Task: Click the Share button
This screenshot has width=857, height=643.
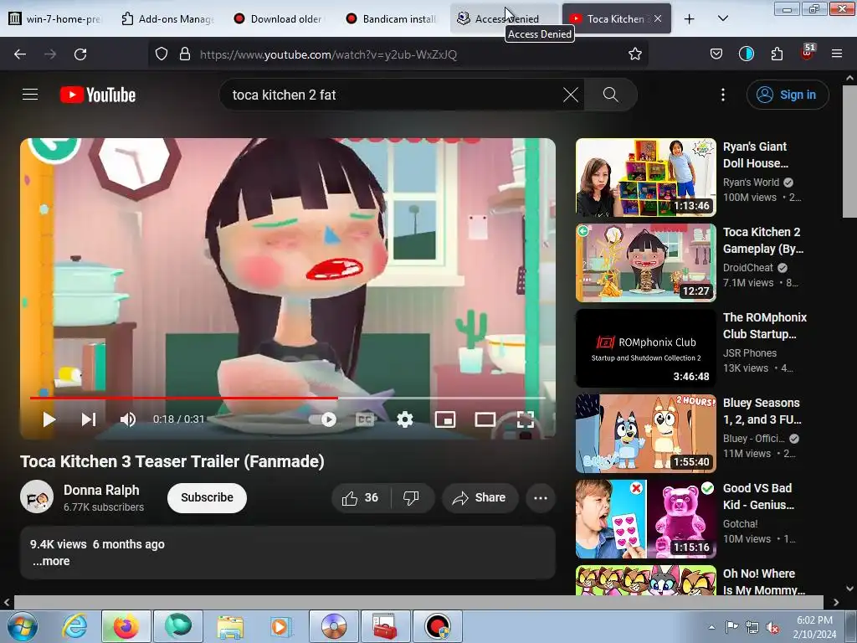Action: [480, 498]
